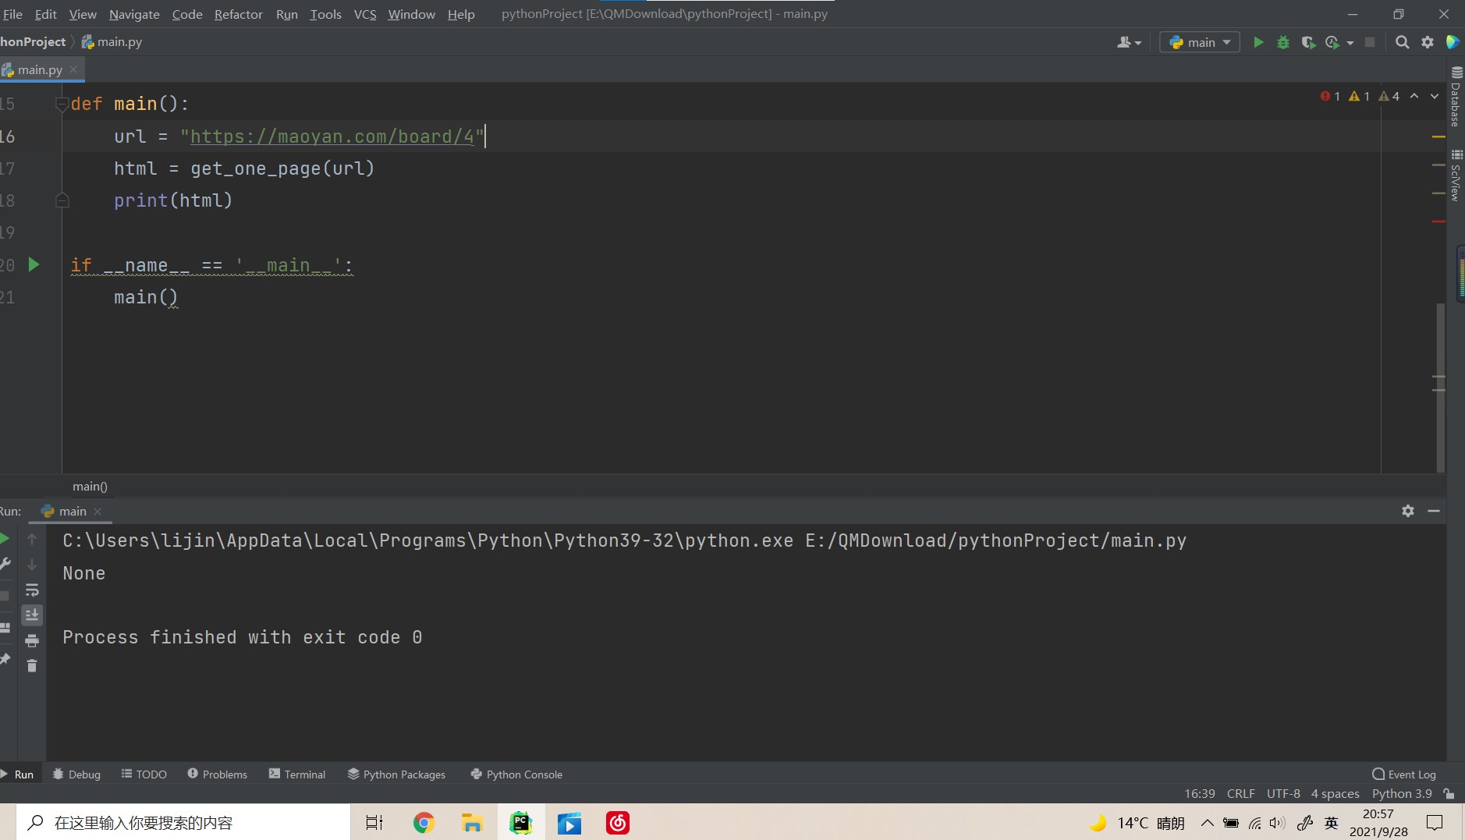1465x840 pixels.
Task: Run the main configuration with green play button
Action: click(1258, 42)
